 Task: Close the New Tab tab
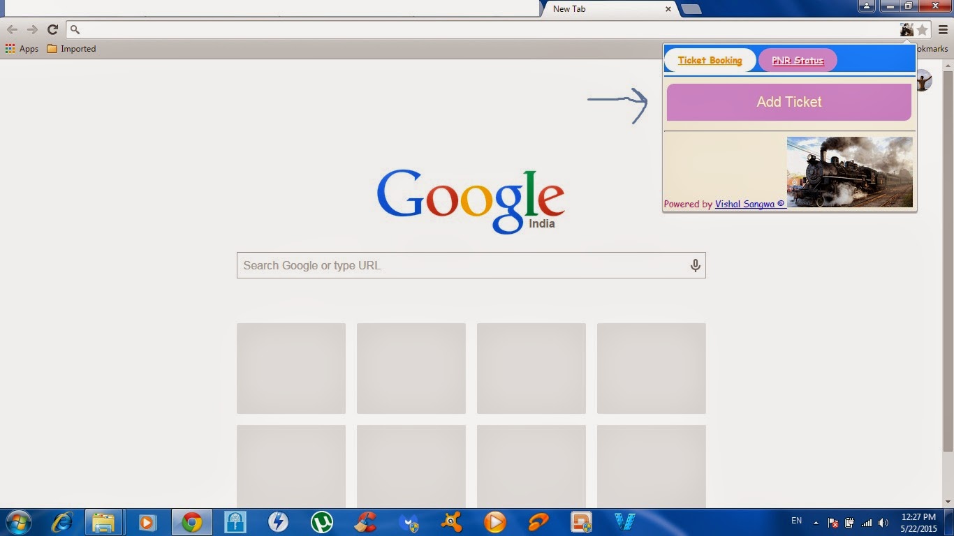click(668, 9)
